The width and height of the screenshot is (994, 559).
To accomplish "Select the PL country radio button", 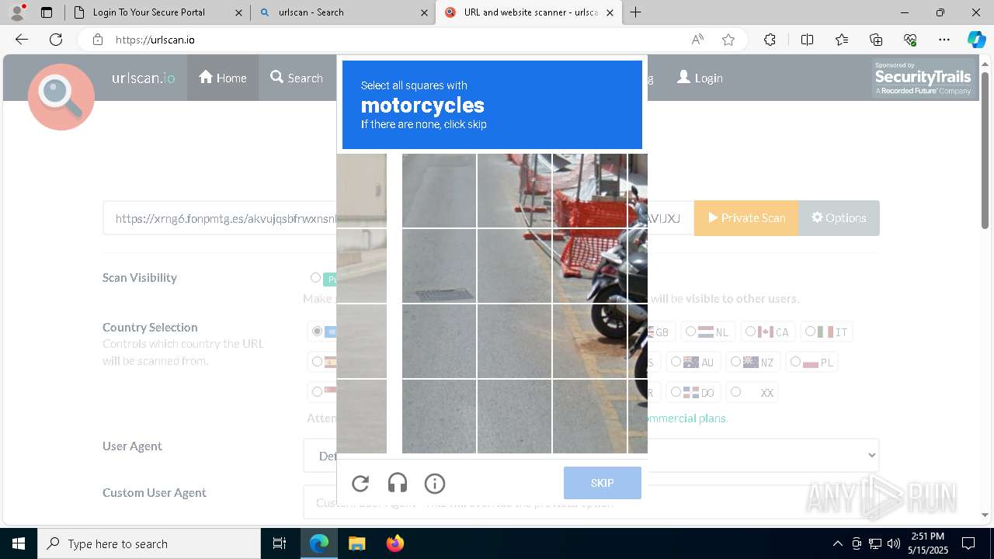I will [x=795, y=362].
